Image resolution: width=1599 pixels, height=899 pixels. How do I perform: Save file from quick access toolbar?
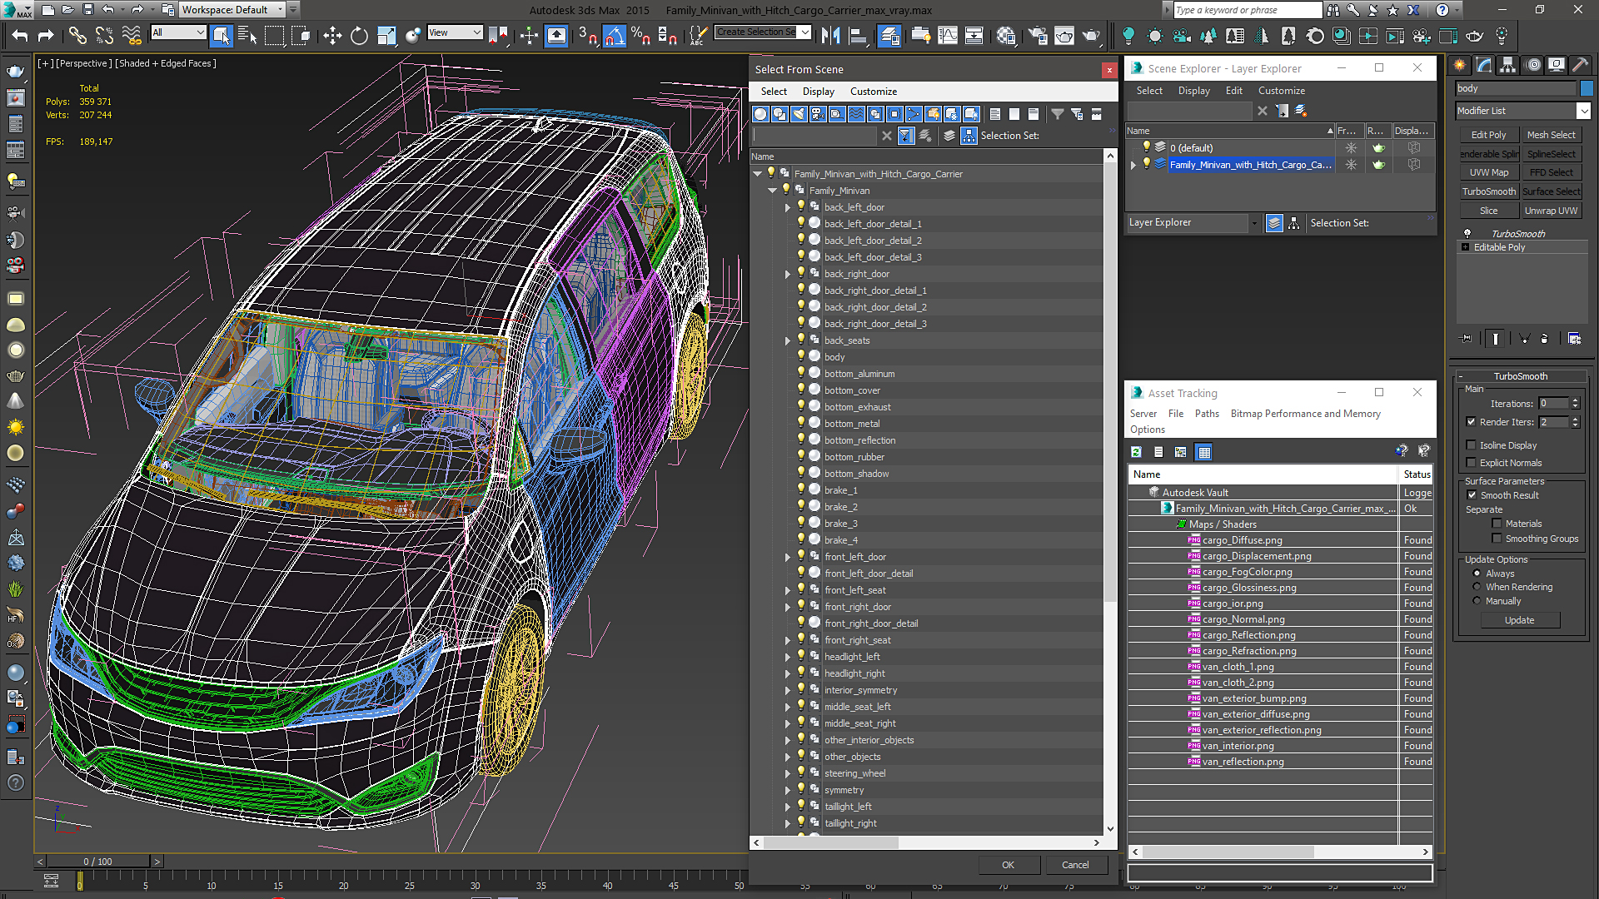87,10
